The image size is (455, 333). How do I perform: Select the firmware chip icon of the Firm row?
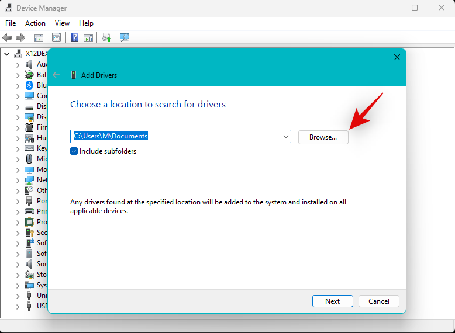point(29,127)
